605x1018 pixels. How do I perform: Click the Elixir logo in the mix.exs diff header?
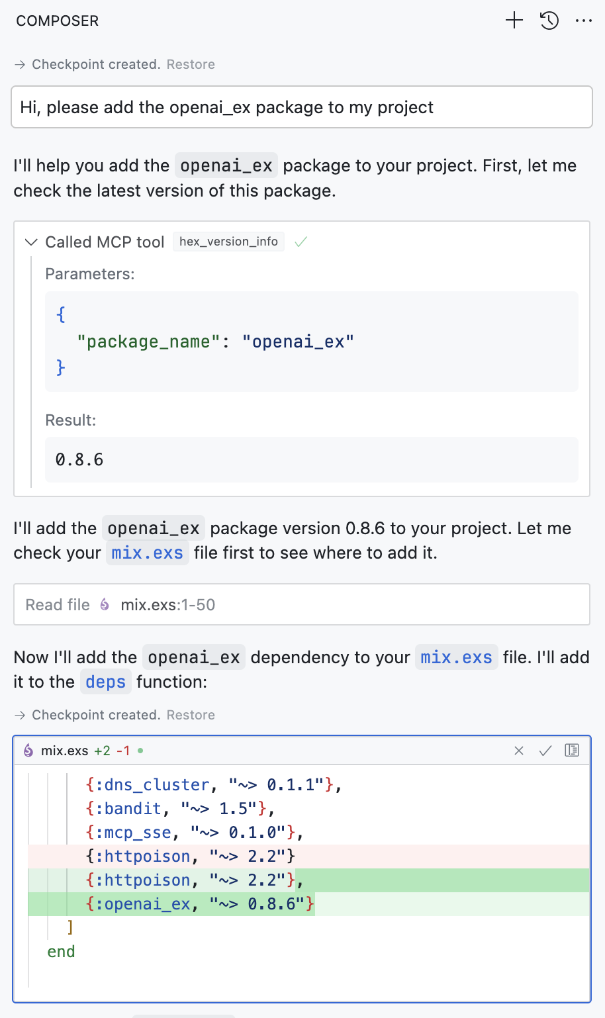(x=27, y=751)
